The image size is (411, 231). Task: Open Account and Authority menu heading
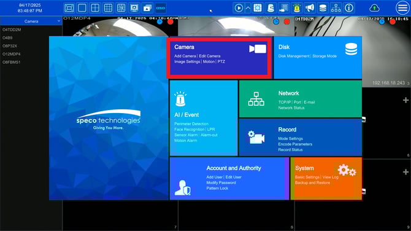click(x=234, y=168)
